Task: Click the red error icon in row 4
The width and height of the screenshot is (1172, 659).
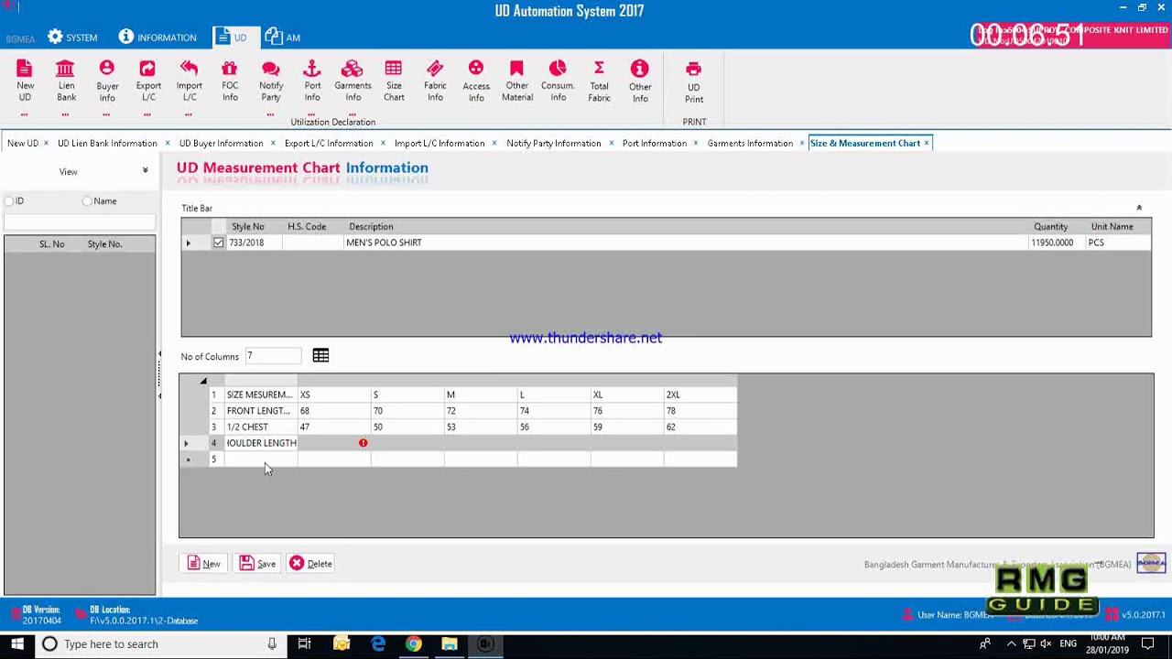Action: coord(363,443)
